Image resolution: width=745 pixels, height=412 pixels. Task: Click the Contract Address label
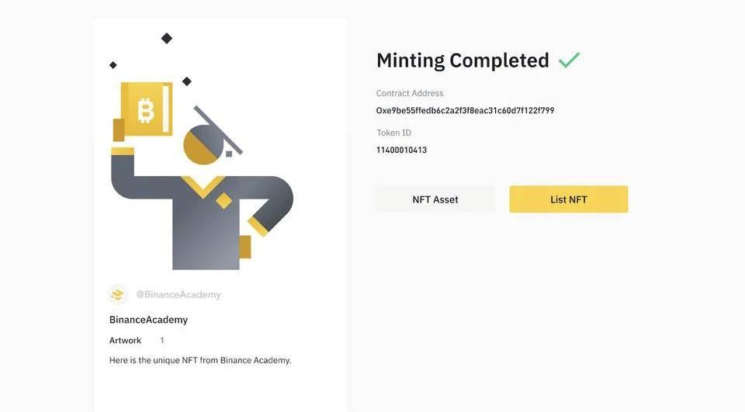[410, 93]
